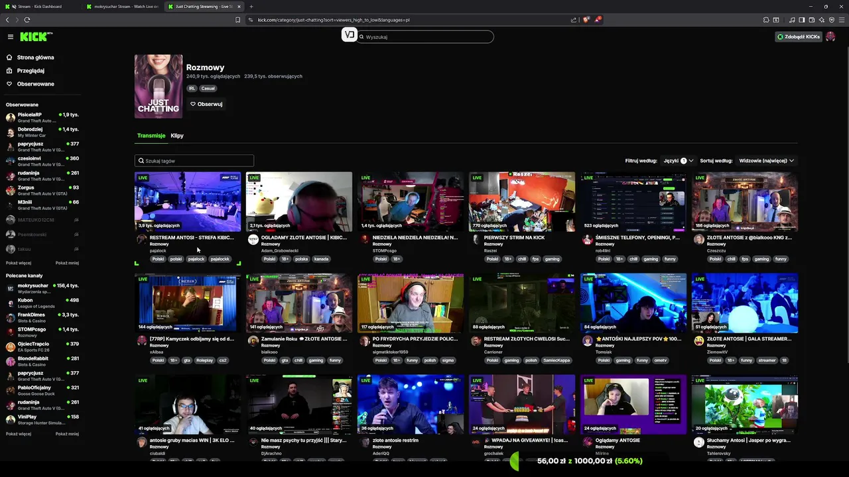Open offline MATEUKO12CM channel in sidebar
The height and width of the screenshot is (477, 849).
(42, 220)
